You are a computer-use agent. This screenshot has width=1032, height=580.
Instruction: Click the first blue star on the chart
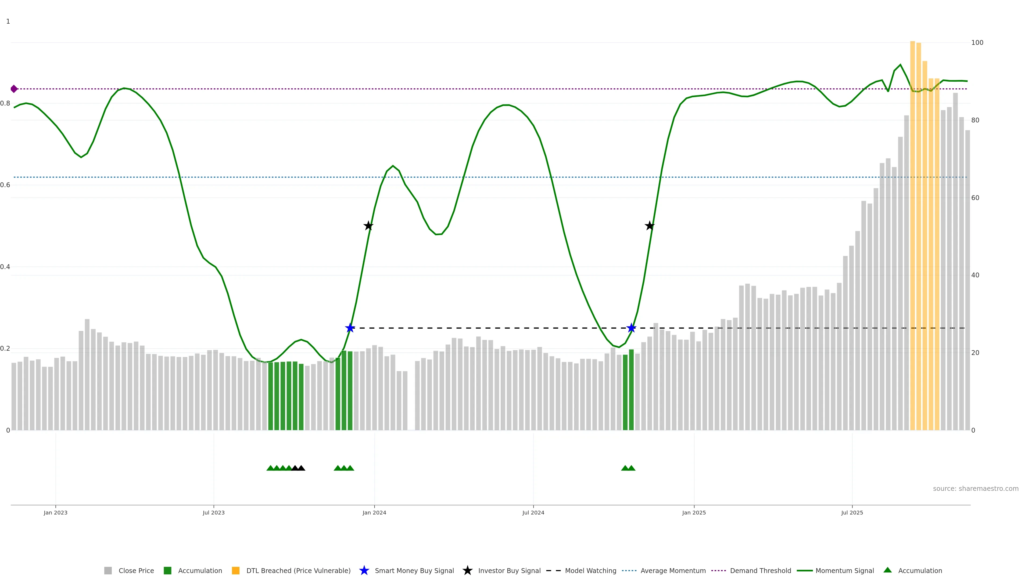350,328
